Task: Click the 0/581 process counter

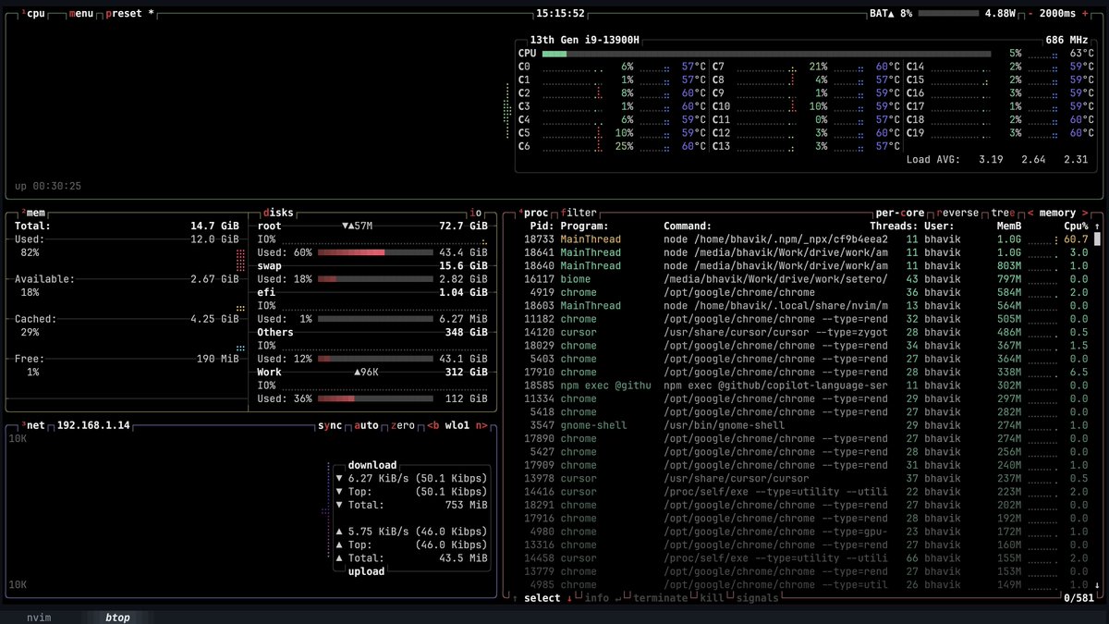Action: [1079, 598]
